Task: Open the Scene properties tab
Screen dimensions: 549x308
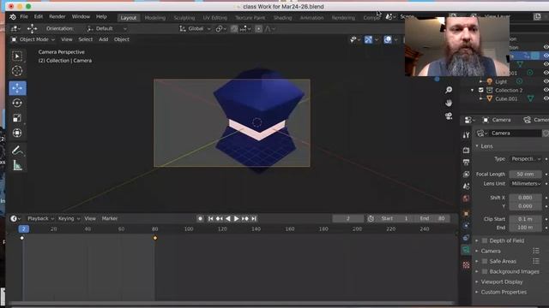Action: 466,187
